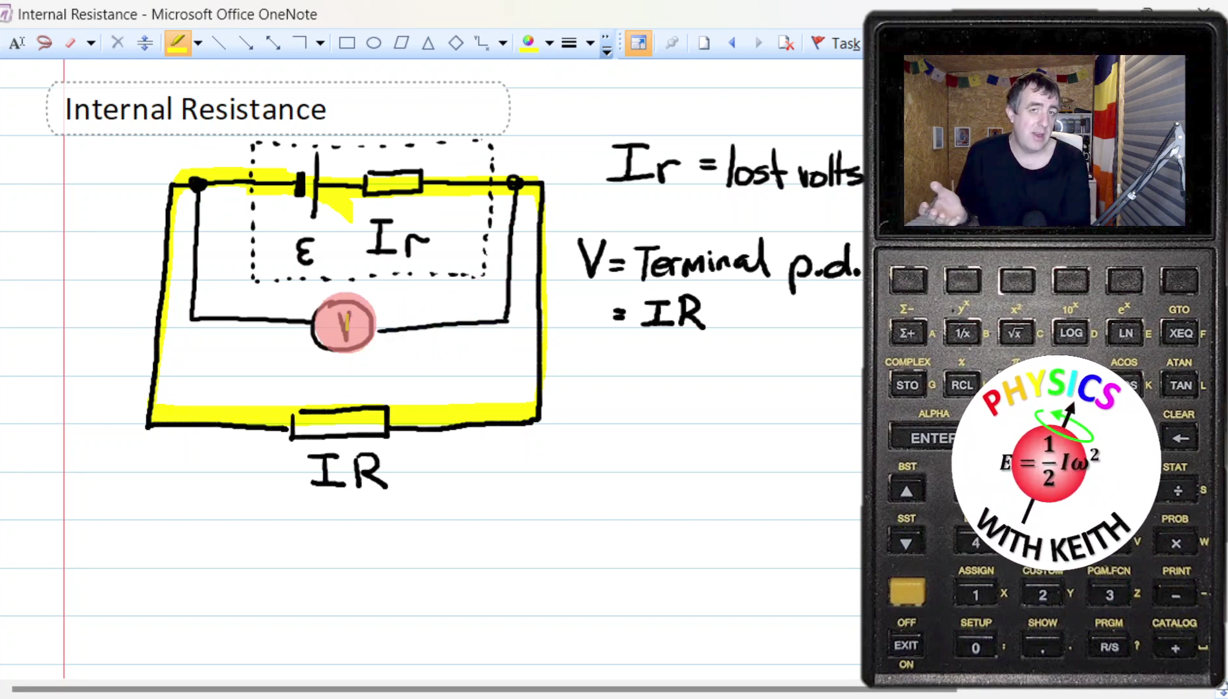
Task: Click the Task flag menu item
Action: click(836, 43)
